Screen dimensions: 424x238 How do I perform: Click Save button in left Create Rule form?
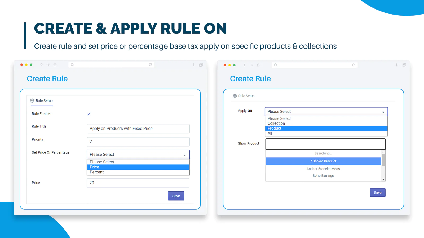pos(176,196)
